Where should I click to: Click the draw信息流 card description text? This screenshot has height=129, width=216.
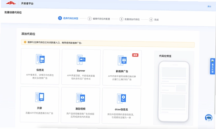pyautogui.click(x=121, y=116)
